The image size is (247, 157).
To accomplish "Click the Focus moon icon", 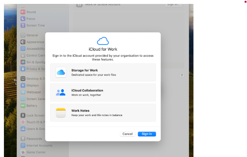I will click(23, 19).
